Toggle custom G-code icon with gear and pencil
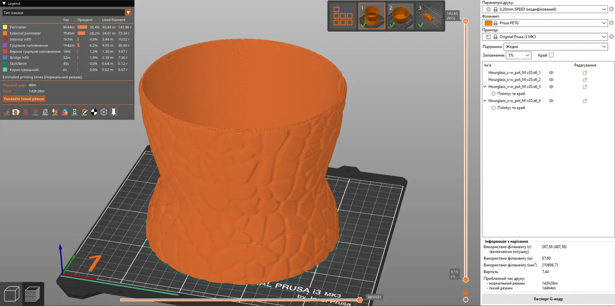The image size is (615, 306). tap(85, 112)
